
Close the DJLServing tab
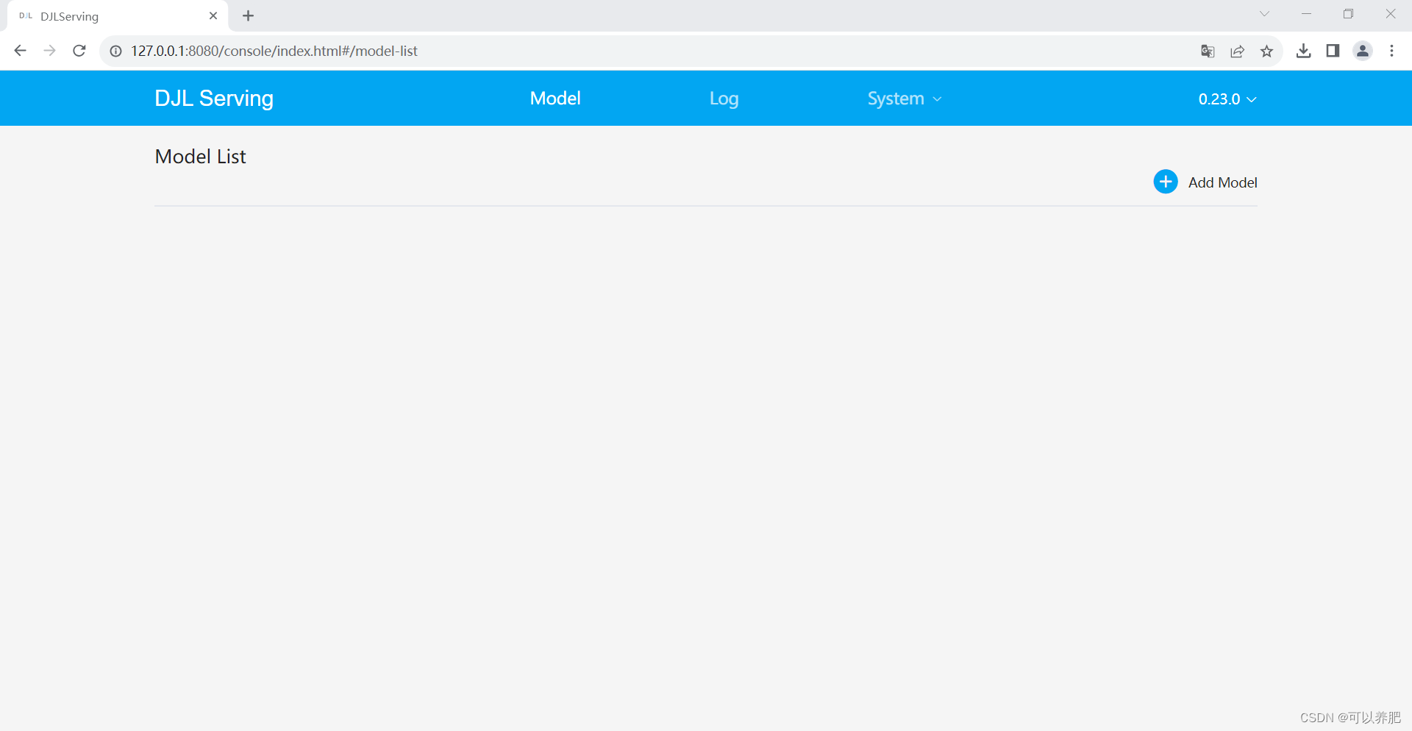click(x=213, y=15)
